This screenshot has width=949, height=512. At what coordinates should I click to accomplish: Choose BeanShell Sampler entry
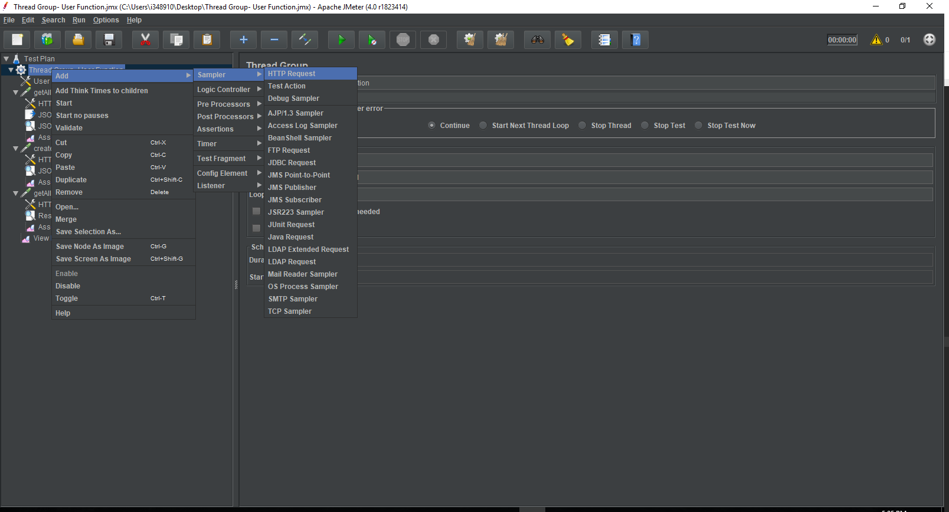[x=310, y=138]
